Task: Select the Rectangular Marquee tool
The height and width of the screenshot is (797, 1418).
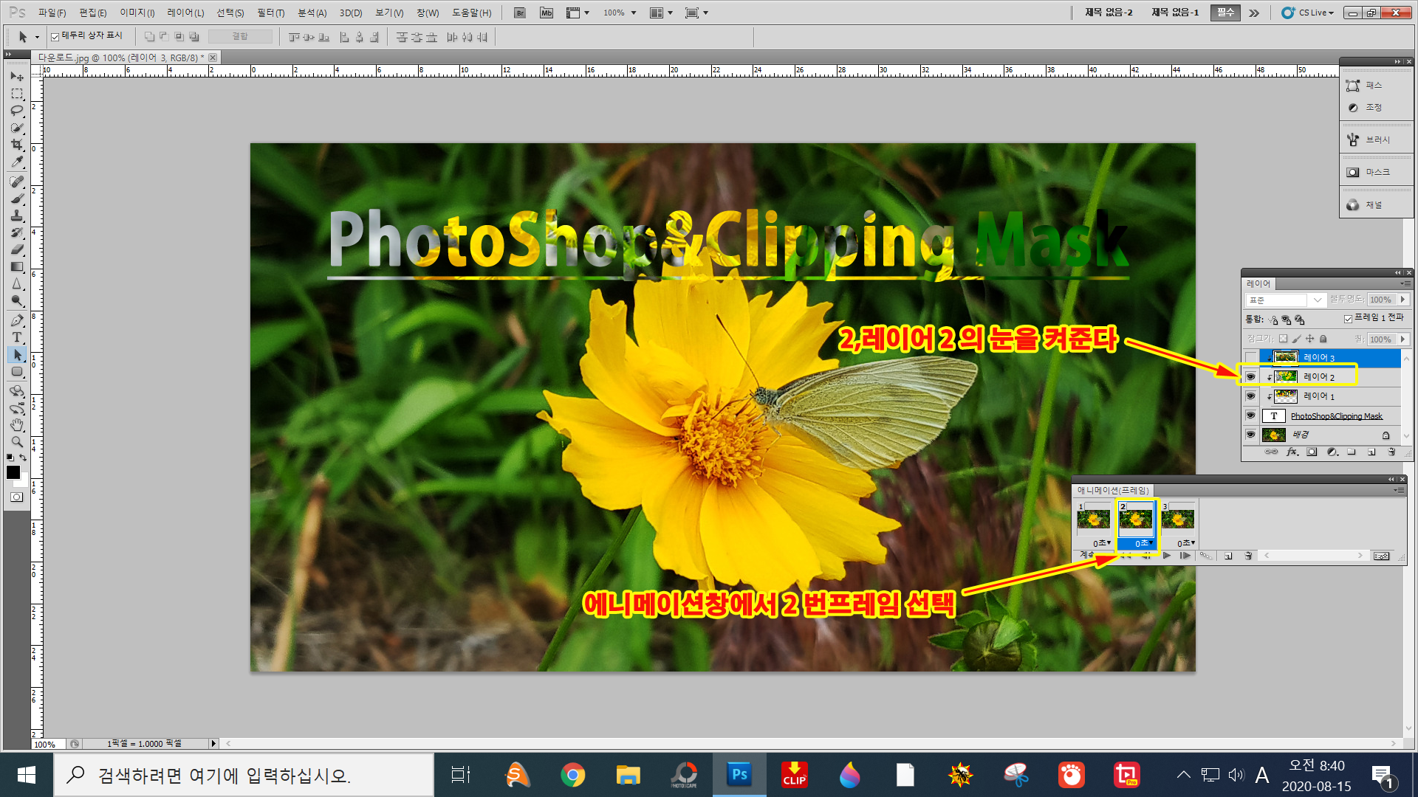Action: tap(17, 94)
